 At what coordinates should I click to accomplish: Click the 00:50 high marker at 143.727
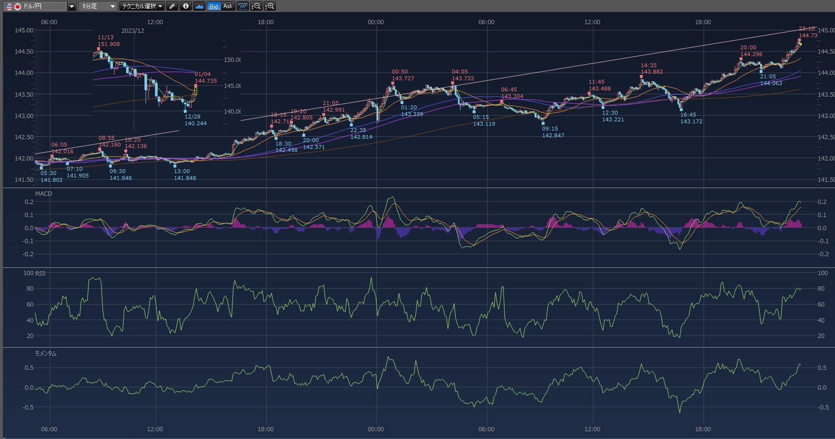393,83
